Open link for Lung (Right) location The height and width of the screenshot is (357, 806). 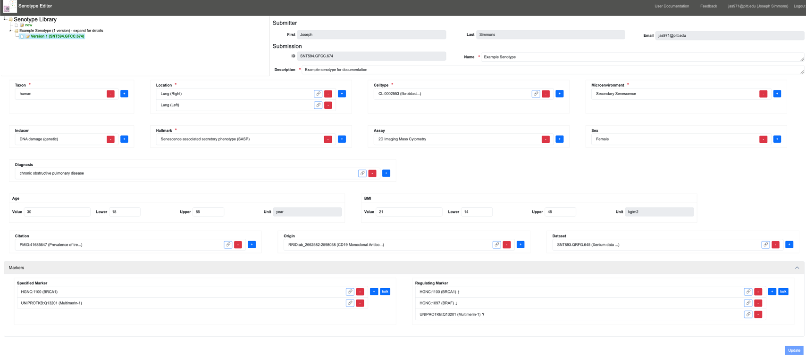click(x=318, y=94)
